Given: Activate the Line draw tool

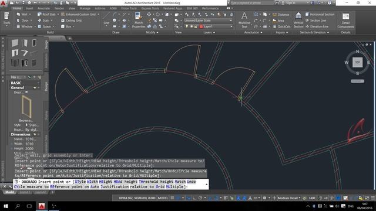Looking at the screenshot, I should pos(106,19).
